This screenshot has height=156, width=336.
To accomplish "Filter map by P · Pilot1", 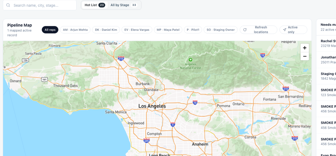I will 193,30.
